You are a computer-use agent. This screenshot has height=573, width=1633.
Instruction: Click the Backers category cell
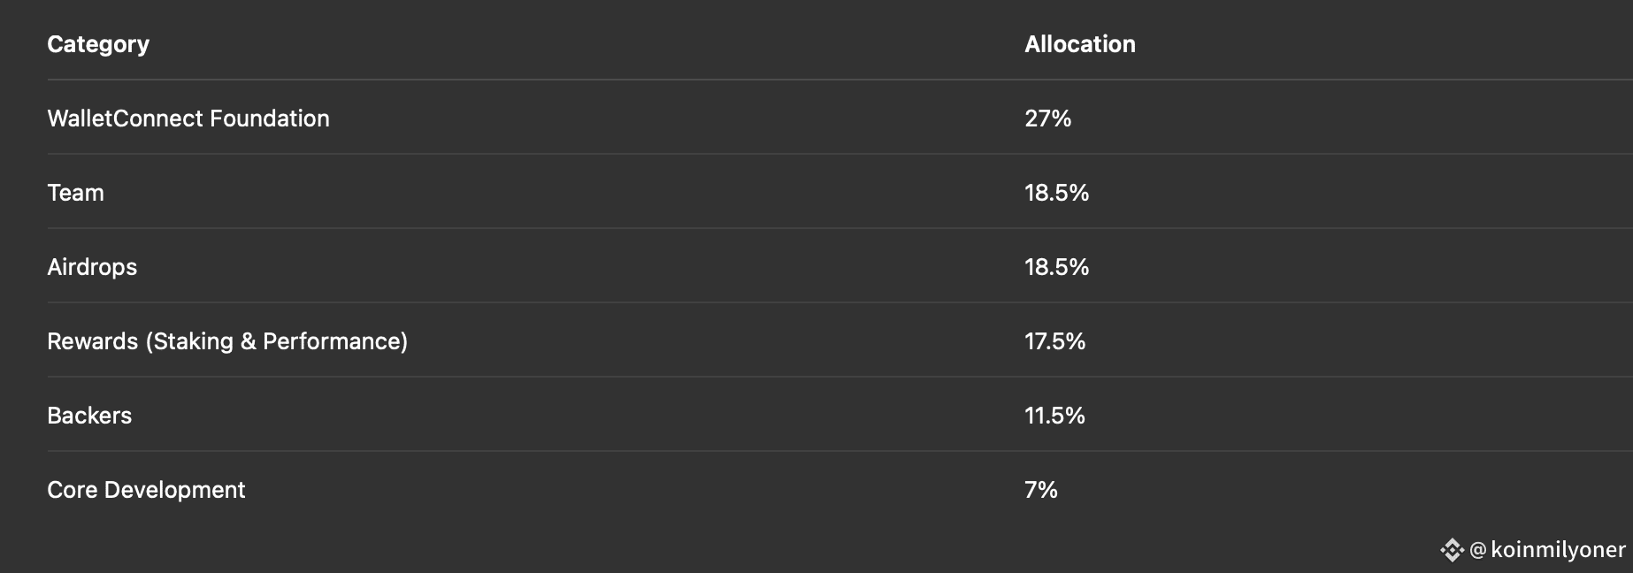coord(89,416)
